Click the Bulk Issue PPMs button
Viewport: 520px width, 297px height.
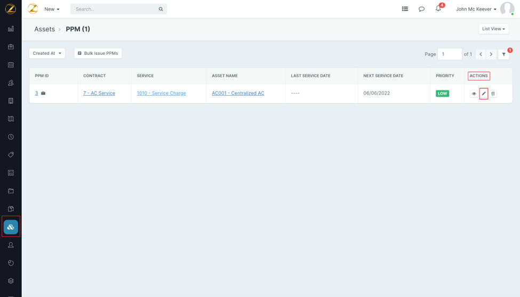(x=98, y=53)
